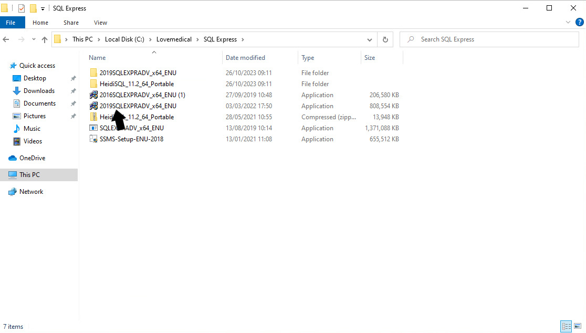Screen dimensions: 586x333
Task: Click the 1,371,088 KB size cell
Action: point(382,128)
